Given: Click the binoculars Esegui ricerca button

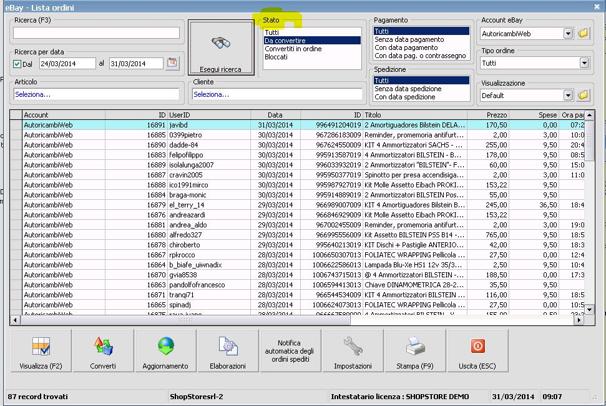Looking at the screenshot, I should click(x=220, y=48).
